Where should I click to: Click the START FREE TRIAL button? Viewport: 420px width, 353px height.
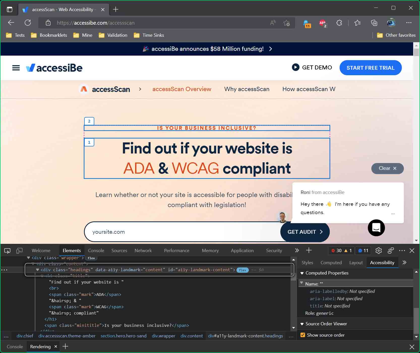pyautogui.click(x=370, y=68)
